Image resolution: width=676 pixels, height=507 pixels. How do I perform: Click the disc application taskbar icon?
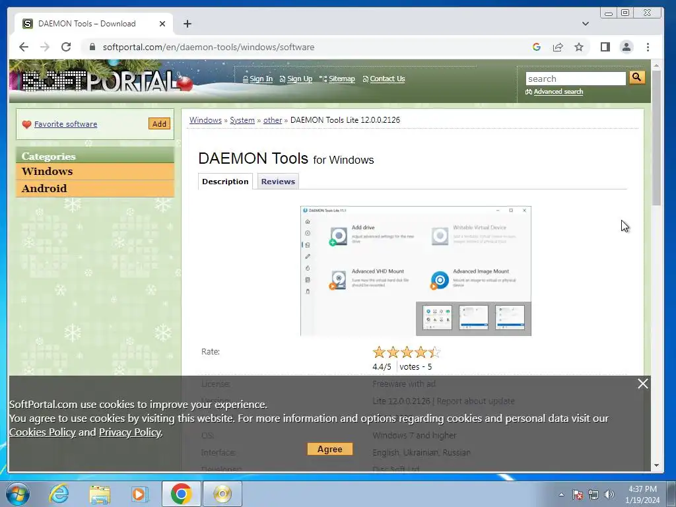[x=222, y=494]
